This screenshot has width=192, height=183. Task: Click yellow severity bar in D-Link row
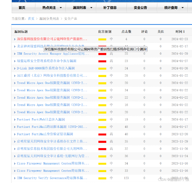pyautogui.click(x=102, y=69)
